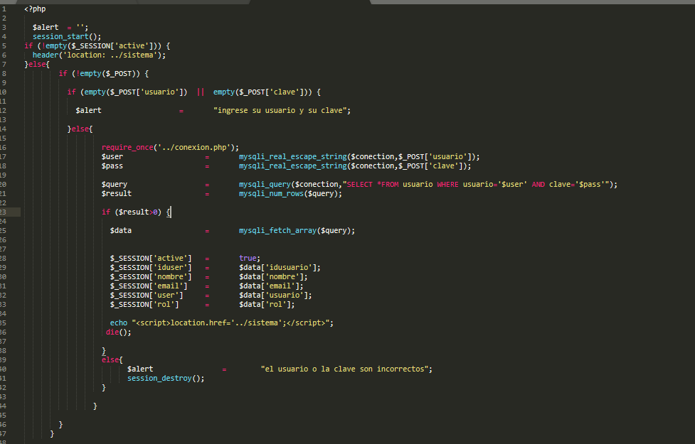This screenshot has width=695, height=444.
Task: Click the $pass variable being assigned
Action: 112,166
